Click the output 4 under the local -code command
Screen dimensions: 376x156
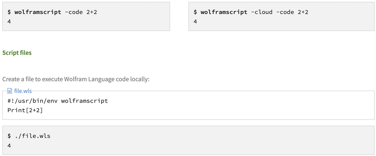[x=9, y=22]
